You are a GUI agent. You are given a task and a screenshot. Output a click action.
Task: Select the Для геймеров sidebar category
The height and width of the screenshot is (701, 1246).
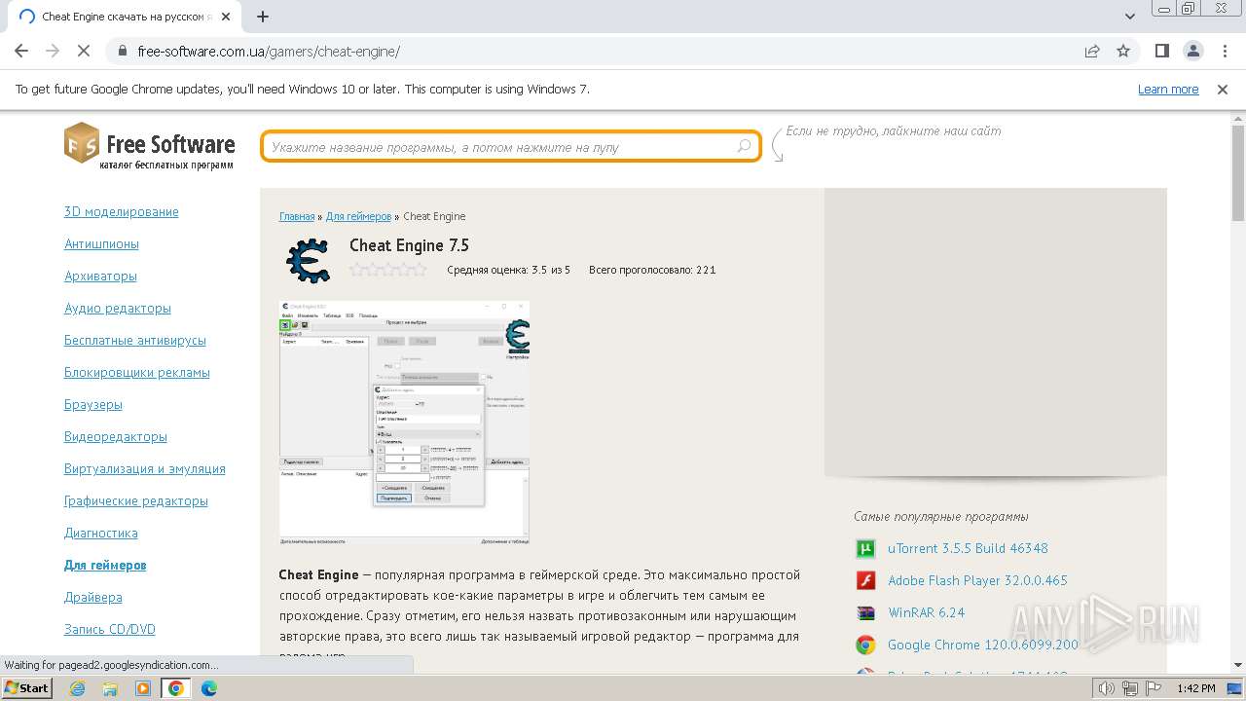(105, 565)
